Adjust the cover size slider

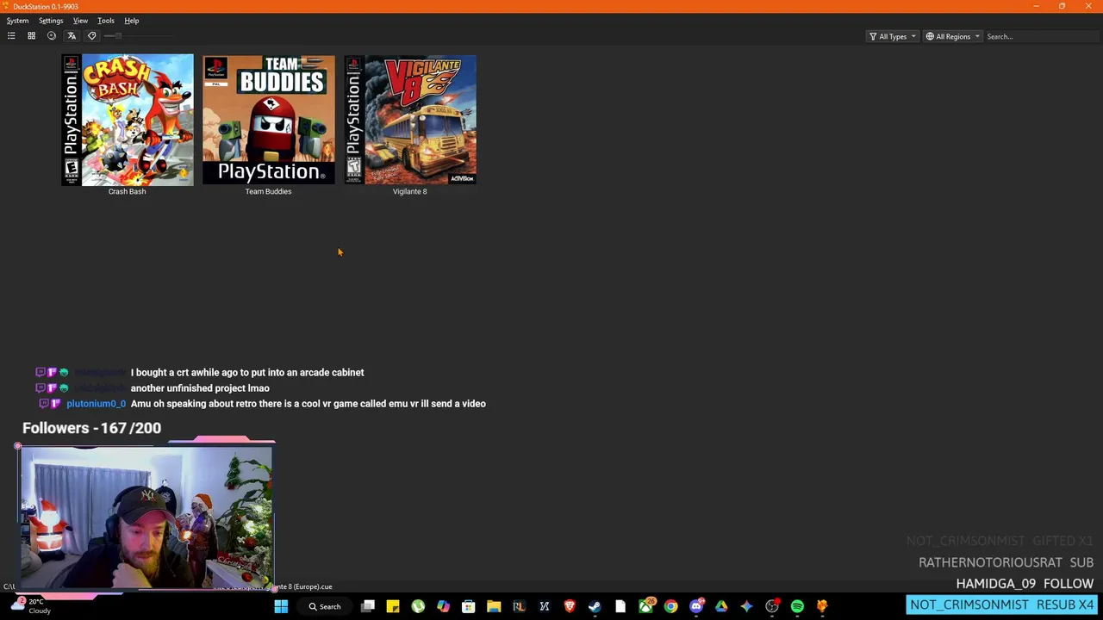(x=138, y=36)
